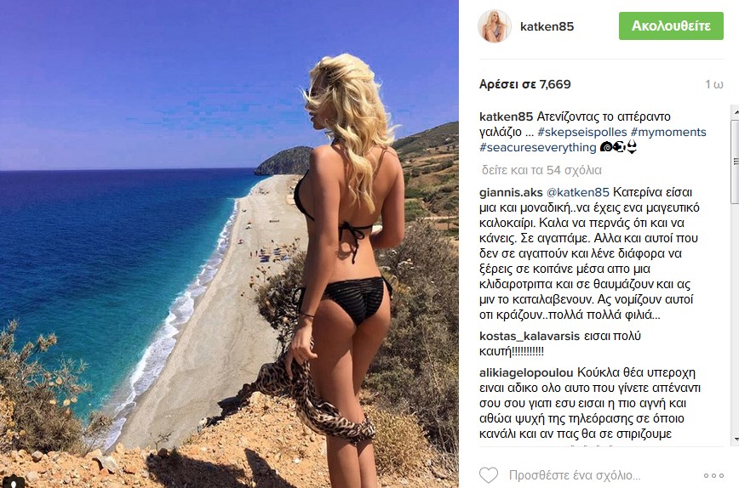The height and width of the screenshot is (488, 739).
Task: Load all 54 comments link
Action: click(x=541, y=170)
